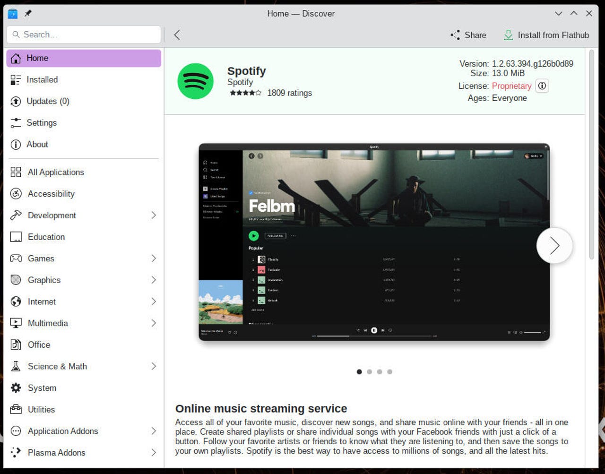Image resolution: width=605 pixels, height=474 pixels.
Task: Click the Proprietary license link
Action: click(511, 86)
